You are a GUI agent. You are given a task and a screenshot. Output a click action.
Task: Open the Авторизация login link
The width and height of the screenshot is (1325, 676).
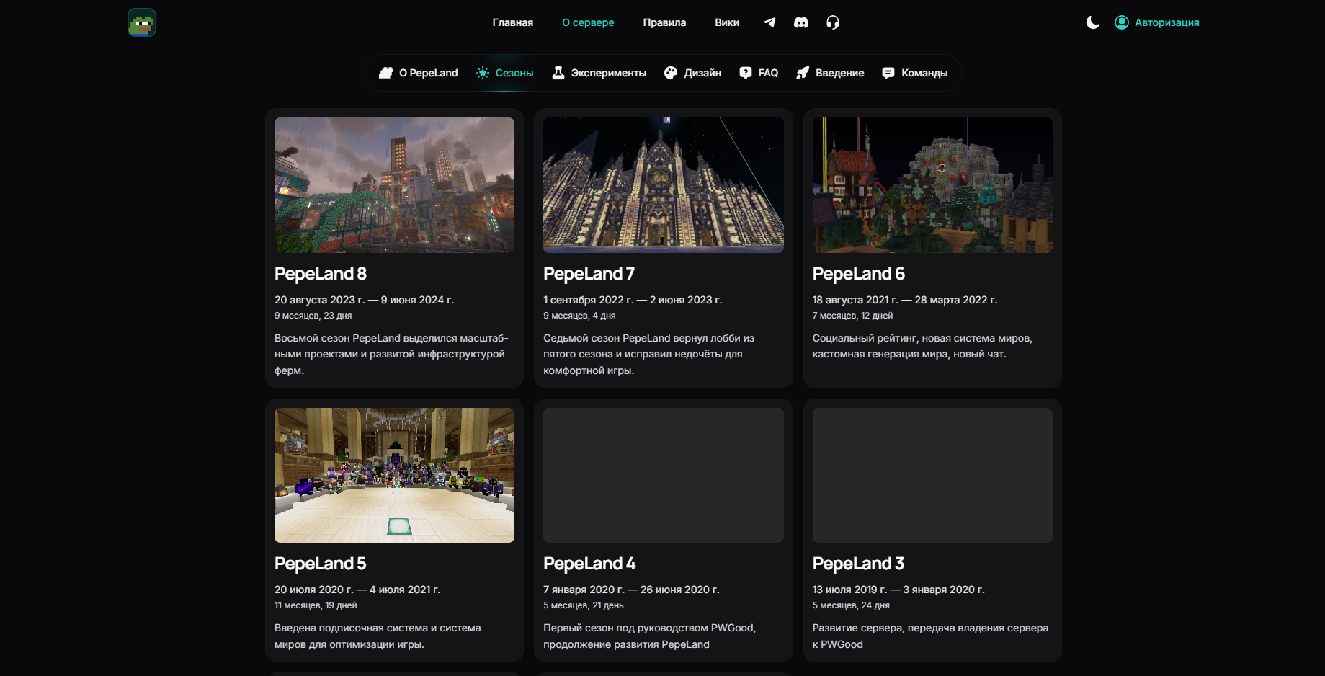[x=1167, y=22]
